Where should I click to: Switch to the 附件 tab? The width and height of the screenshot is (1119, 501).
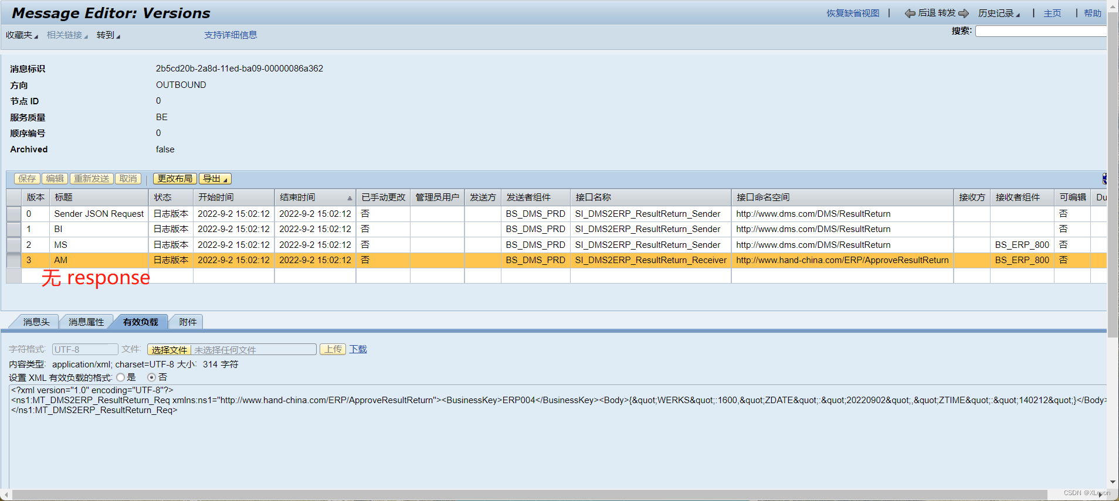(x=188, y=322)
